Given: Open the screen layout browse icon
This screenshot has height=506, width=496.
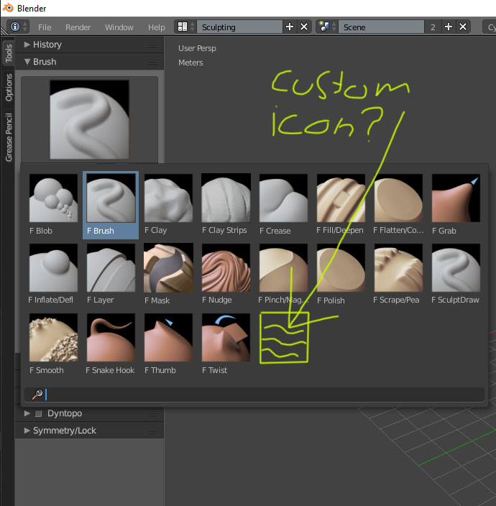Looking at the screenshot, I should [185, 27].
